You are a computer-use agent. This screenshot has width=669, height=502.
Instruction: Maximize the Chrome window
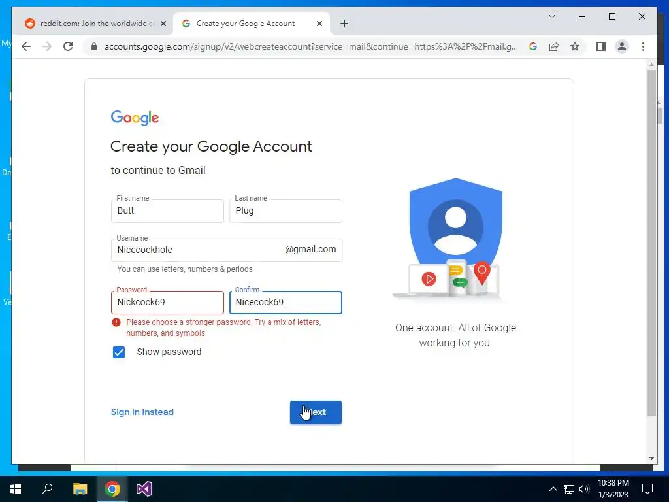pyautogui.click(x=612, y=16)
